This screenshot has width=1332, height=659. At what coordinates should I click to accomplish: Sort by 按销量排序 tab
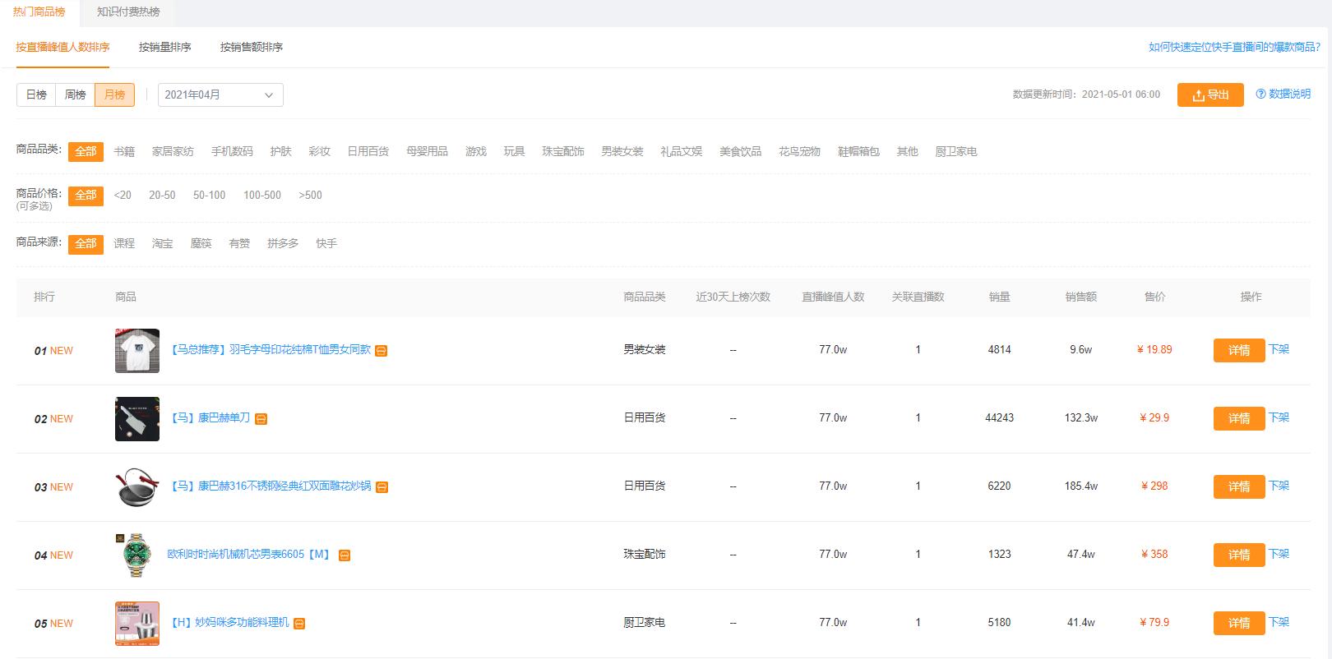point(164,48)
